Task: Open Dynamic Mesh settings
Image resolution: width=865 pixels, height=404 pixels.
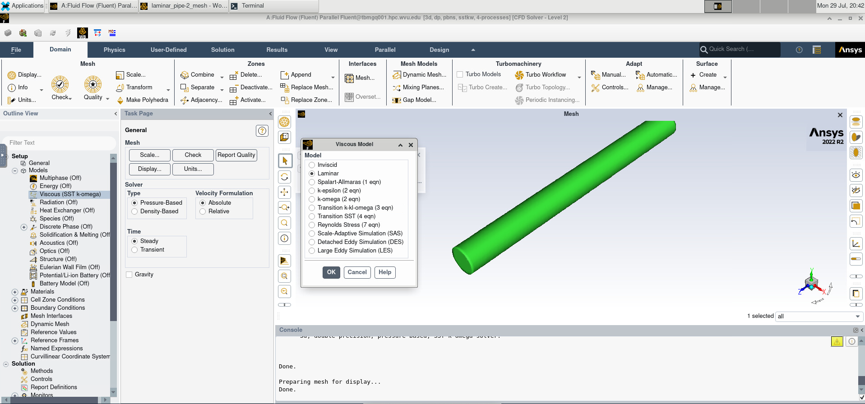Action: [x=420, y=75]
